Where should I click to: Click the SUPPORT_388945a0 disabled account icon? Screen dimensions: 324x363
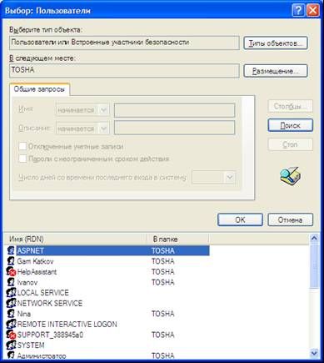[x=11, y=335]
